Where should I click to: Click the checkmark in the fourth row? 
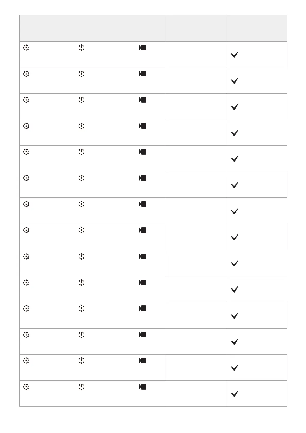235,133
